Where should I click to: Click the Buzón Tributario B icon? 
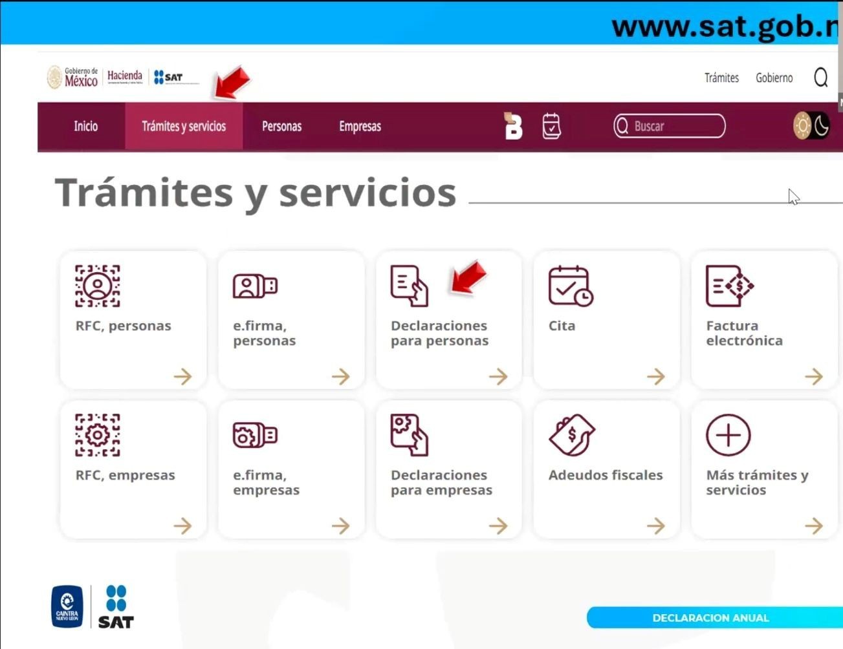[x=513, y=126]
